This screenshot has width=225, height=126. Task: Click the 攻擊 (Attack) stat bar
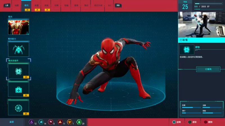tap(212, 108)
